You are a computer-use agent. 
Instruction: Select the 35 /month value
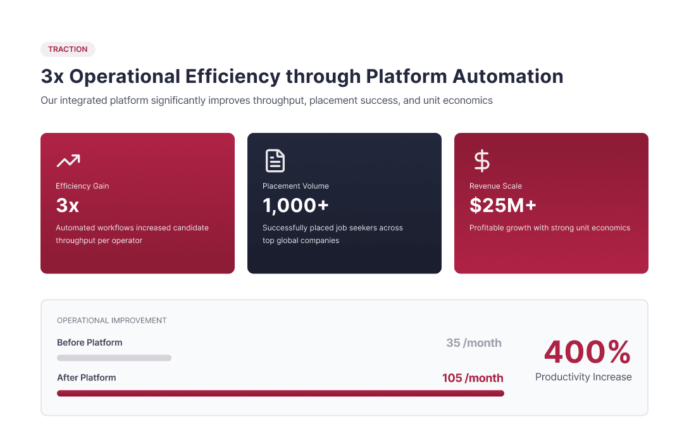(473, 343)
